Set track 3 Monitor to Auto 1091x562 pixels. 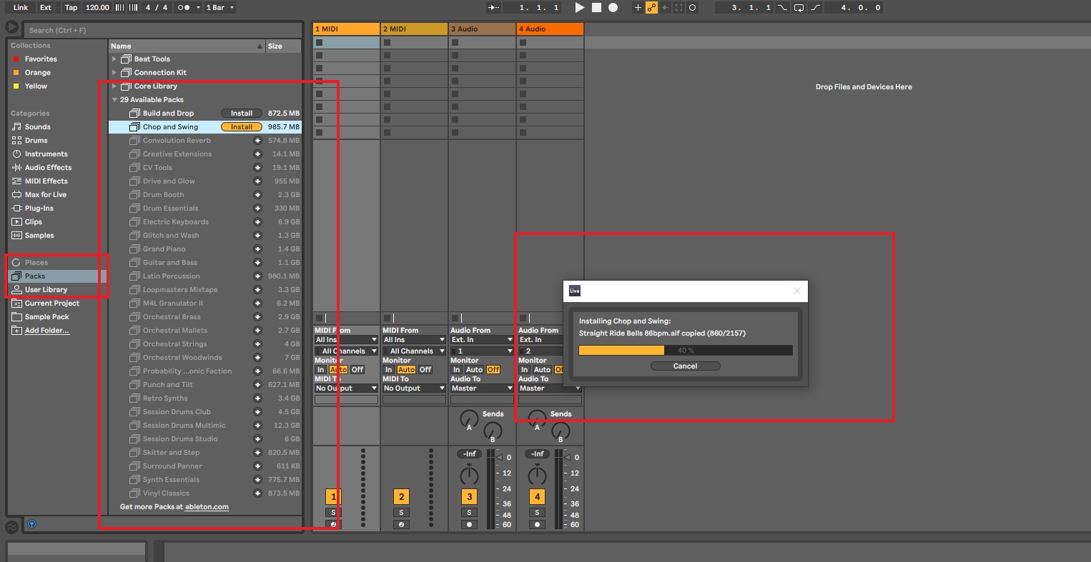coord(474,370)
